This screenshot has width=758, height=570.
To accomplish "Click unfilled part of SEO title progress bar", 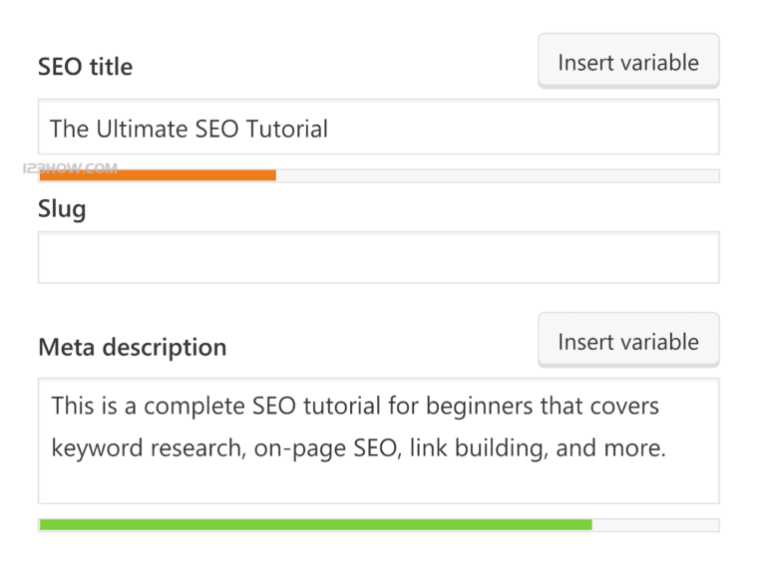I will click(497, 175).
